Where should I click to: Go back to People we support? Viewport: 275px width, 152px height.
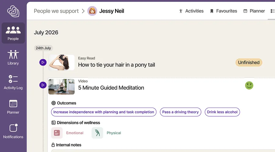pos(56,11)
